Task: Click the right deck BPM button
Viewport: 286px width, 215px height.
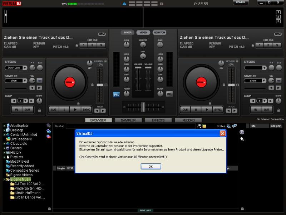Action: coord(278,34)
